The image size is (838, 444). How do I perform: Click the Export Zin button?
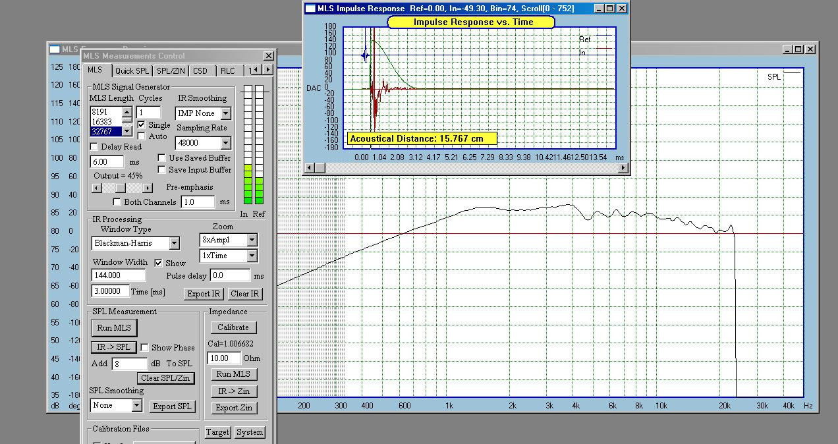[233, 408]
